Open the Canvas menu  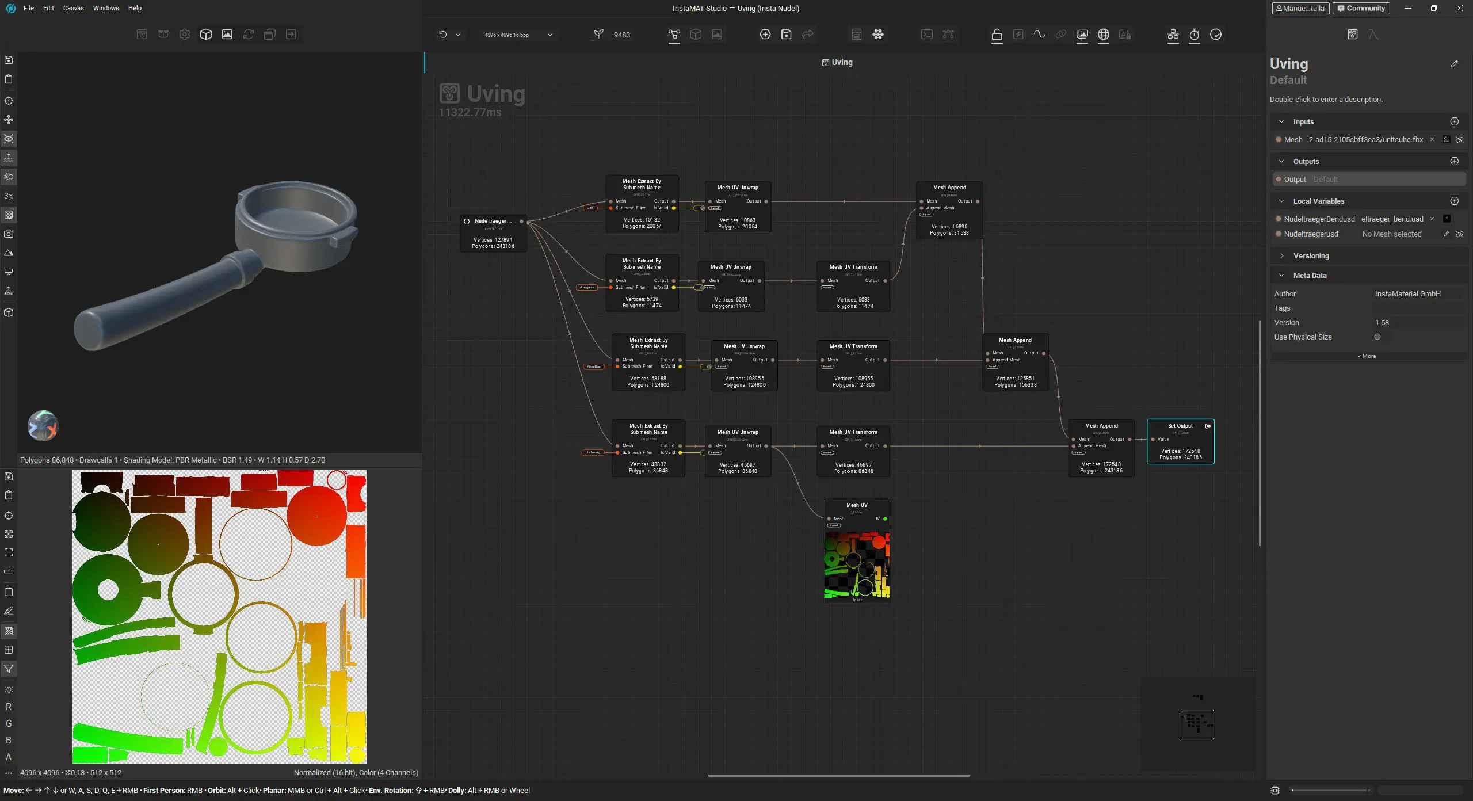pos(73,8)
